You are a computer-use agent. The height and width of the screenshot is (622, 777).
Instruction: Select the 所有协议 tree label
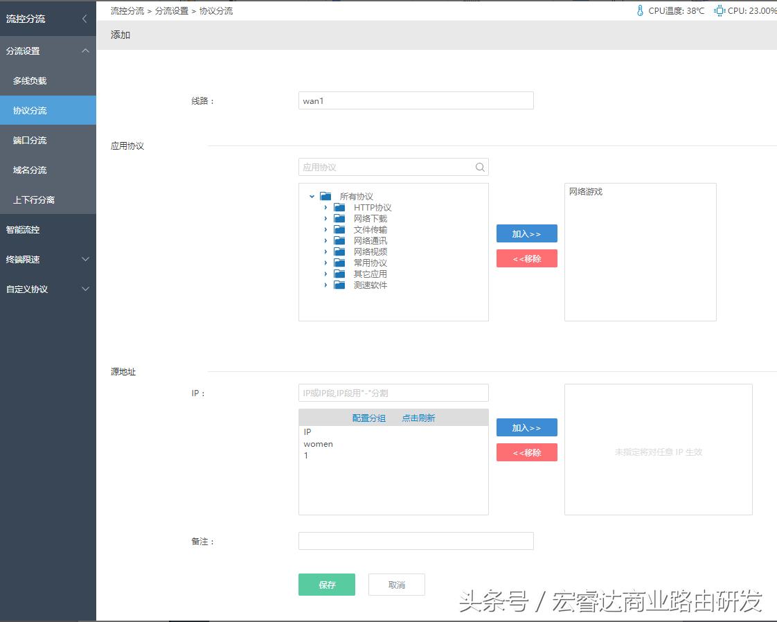coord(356,196)
